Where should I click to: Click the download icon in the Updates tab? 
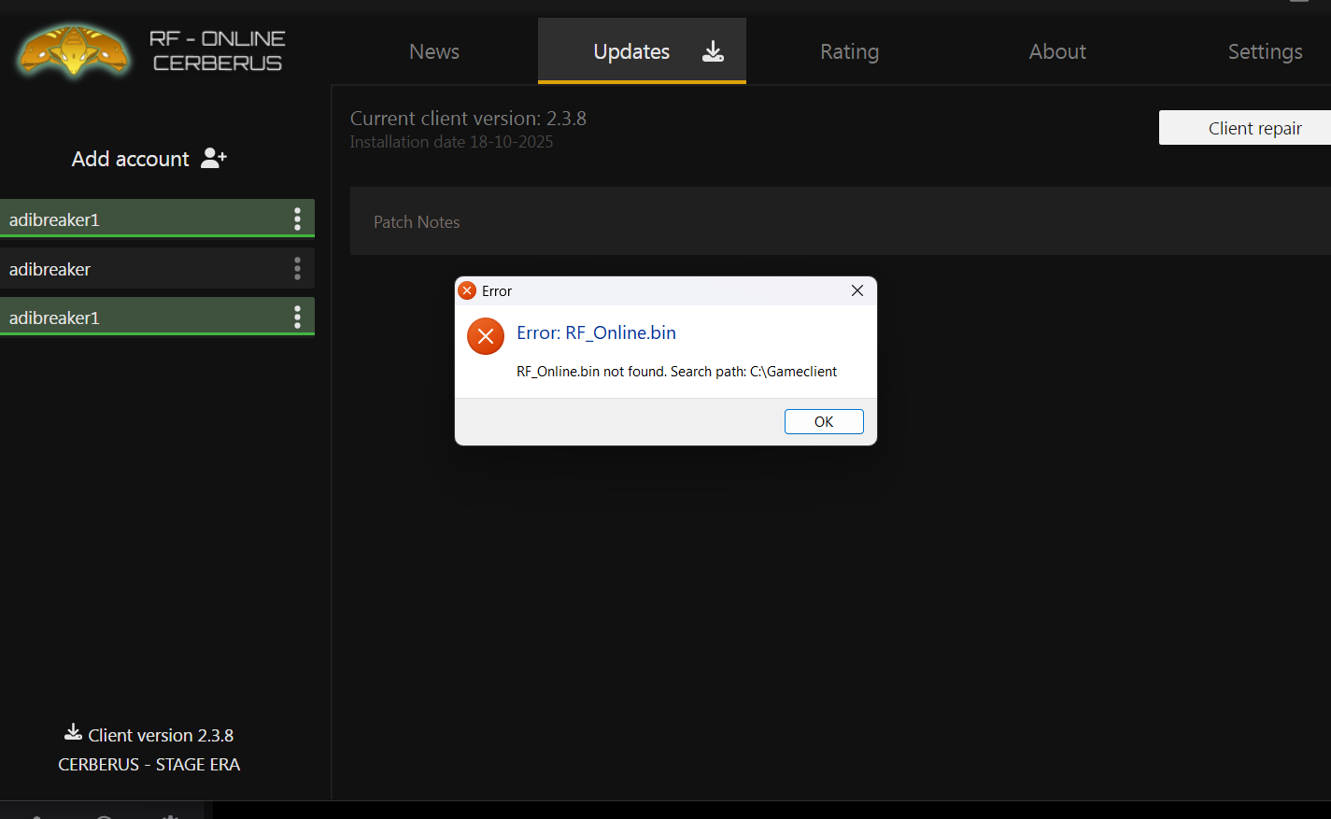click(x=713, y=51)
